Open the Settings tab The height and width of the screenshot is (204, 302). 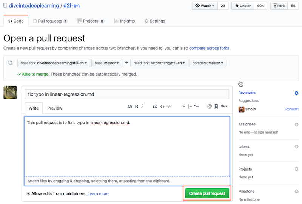(155, 21)
